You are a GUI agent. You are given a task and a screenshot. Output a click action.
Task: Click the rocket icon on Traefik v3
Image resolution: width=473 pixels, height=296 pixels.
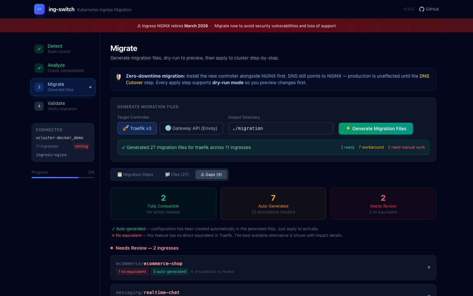click(x=125, y=128)
